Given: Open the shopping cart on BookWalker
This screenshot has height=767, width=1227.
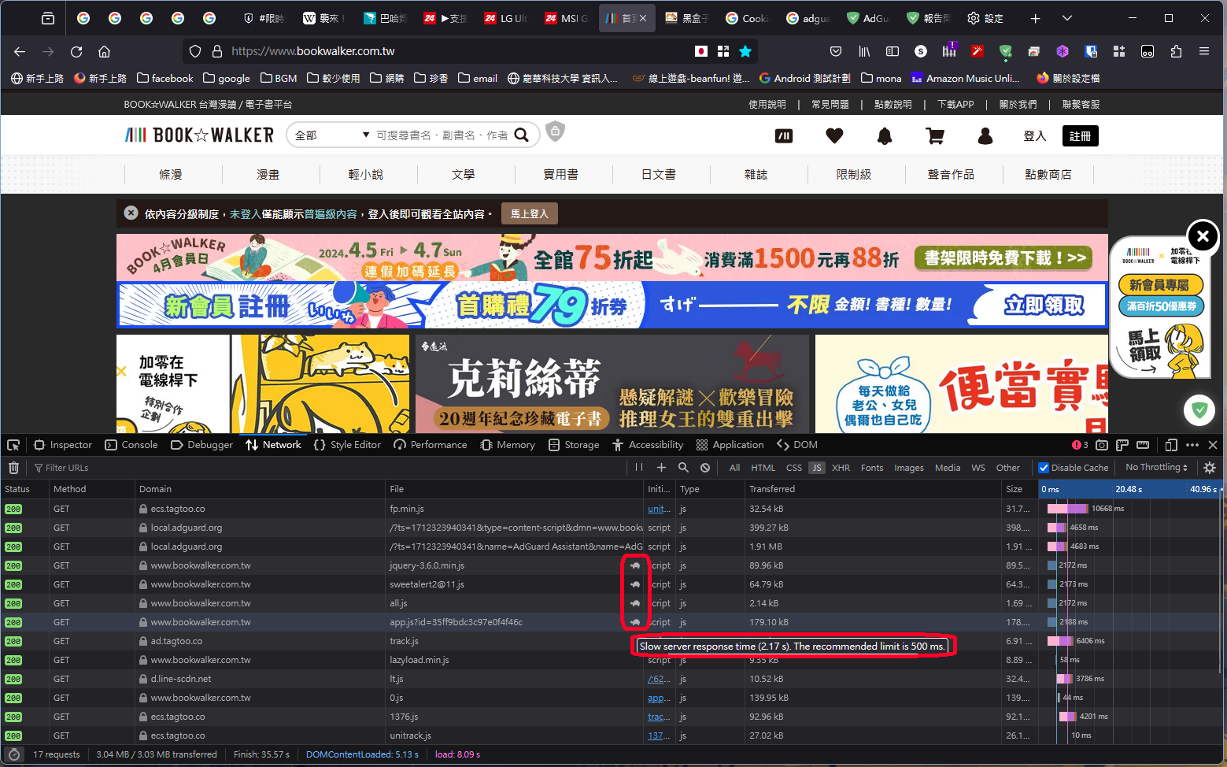Looking at the screenshot, I should pos(934,135).
